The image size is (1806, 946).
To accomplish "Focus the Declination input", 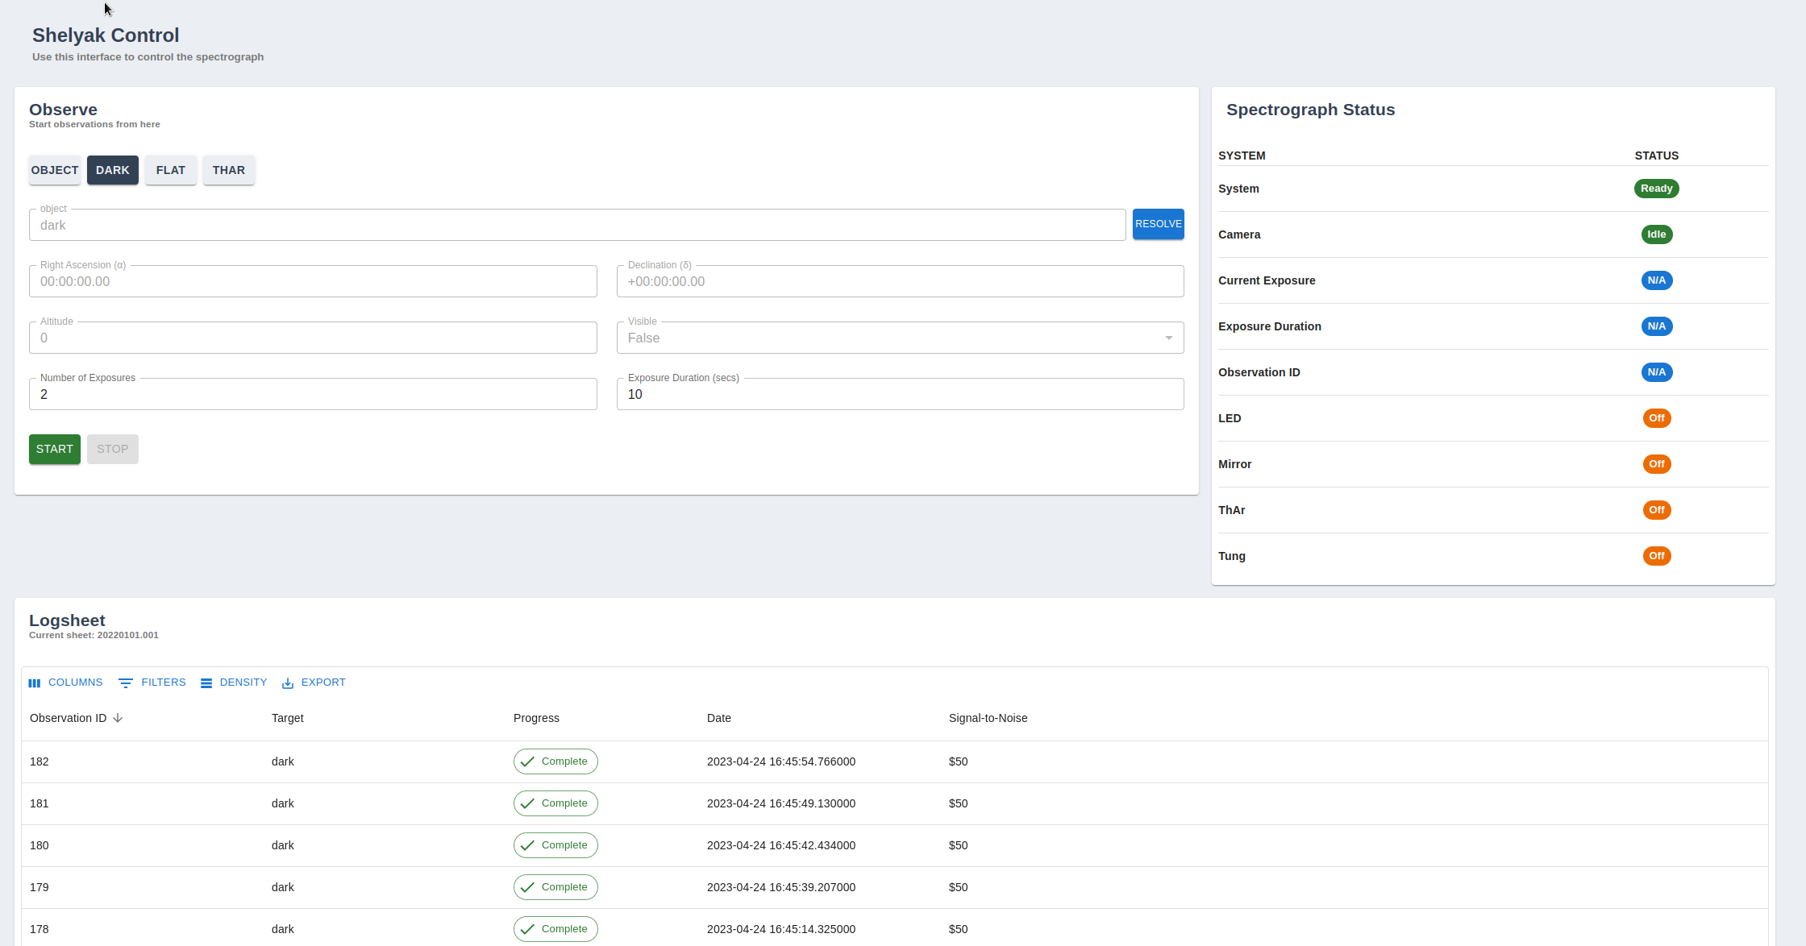I will click(x=901, y=281).
